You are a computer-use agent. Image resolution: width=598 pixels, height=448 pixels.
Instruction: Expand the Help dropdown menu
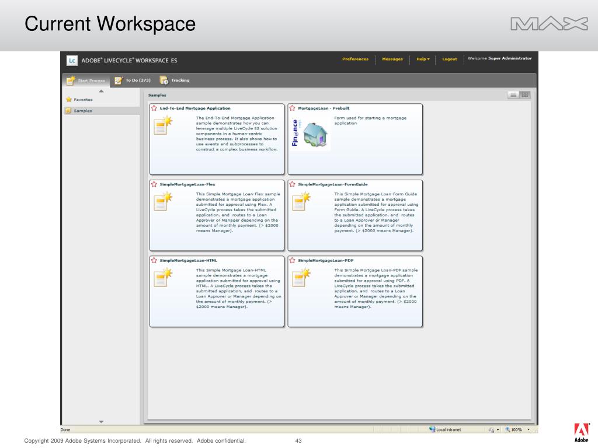pos(423,59)
